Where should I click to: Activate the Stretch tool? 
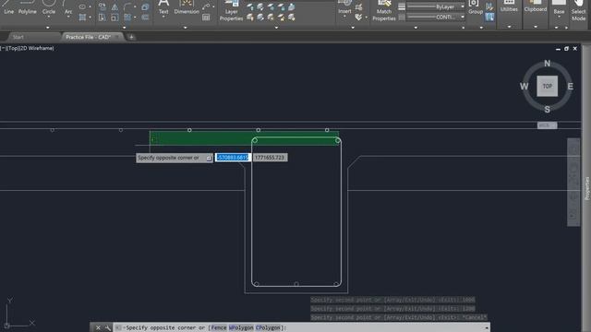point(103,18)
